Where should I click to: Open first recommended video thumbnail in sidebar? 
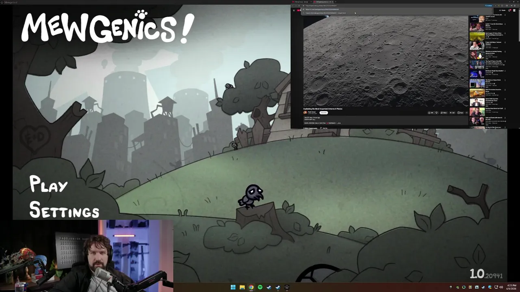477,18
